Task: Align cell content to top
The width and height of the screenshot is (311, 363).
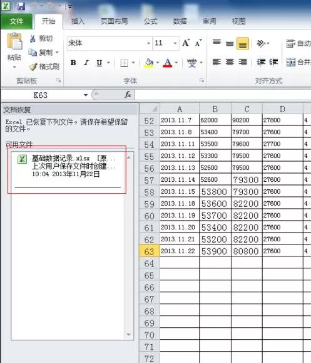Action: coord(217,43)
